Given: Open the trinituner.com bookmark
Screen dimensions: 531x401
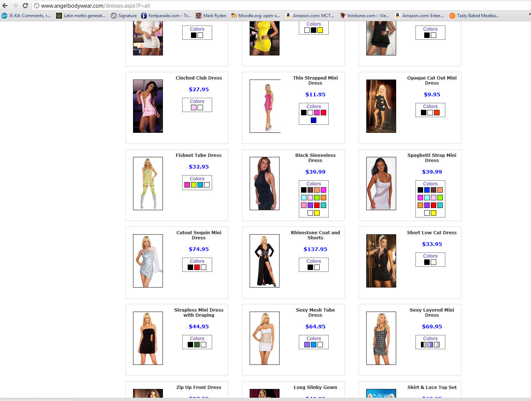Looking at the screenshot, I should pyautogui.click(x=364, y=16).
